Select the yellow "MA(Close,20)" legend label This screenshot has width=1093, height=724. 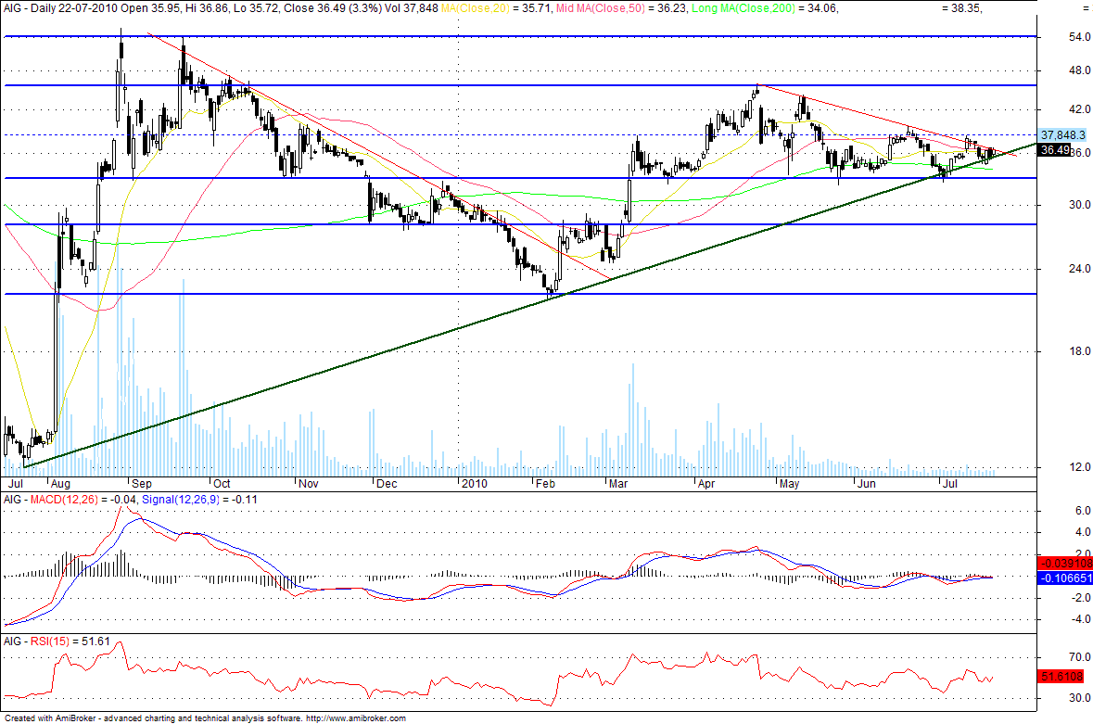[477, 8]
